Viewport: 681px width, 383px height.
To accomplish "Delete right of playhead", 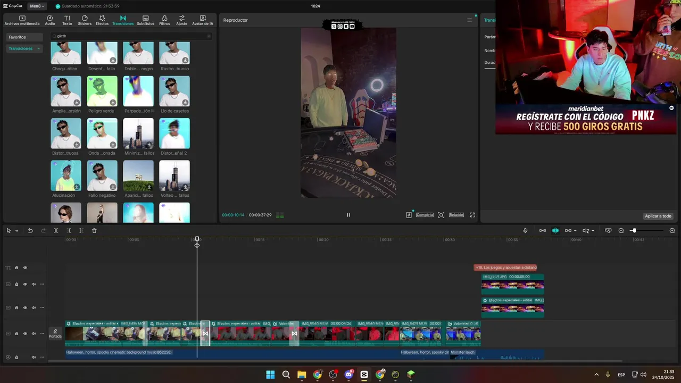I will click(x=81, y=230).
